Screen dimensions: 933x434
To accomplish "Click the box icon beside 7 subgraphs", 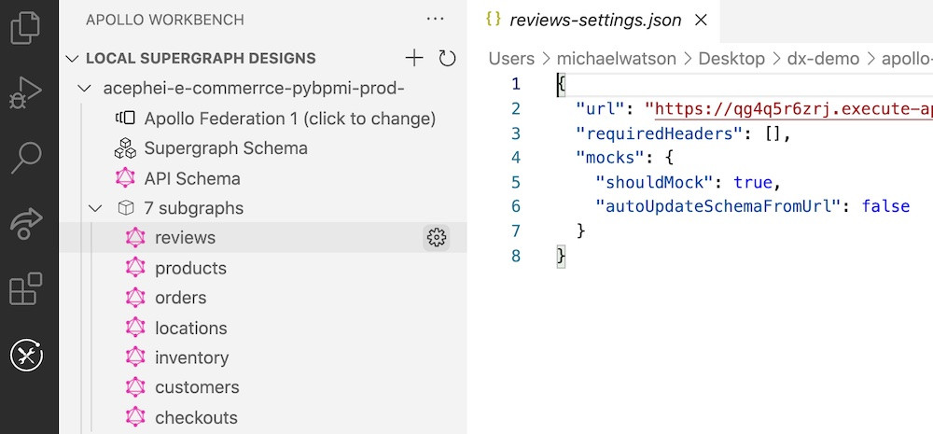I will tap(126, 208).
